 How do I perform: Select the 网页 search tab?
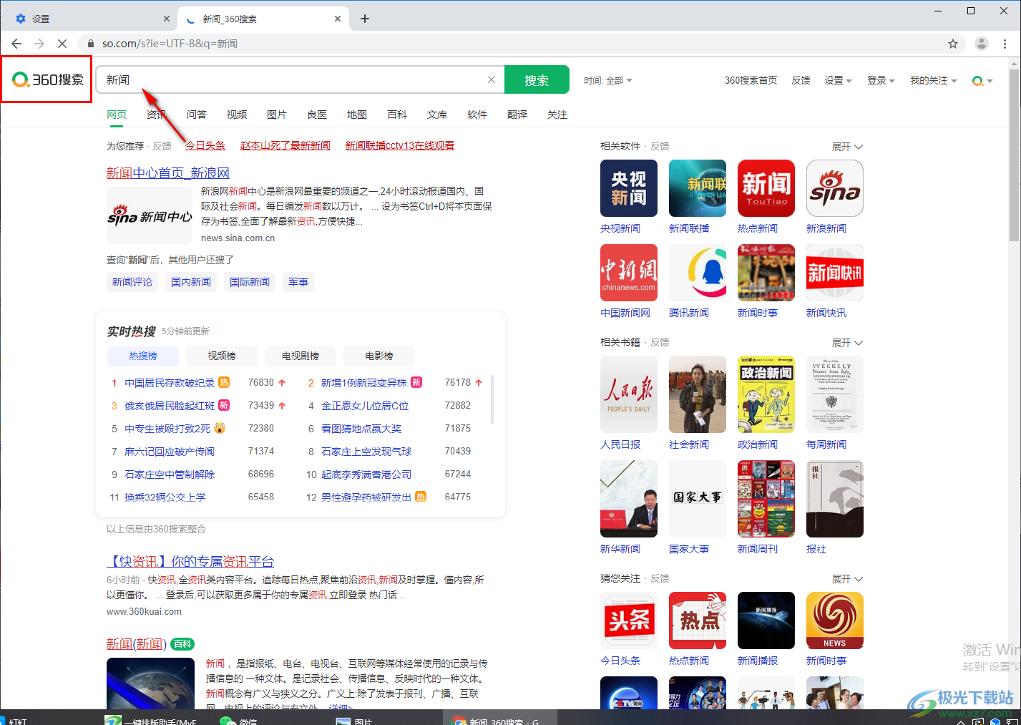pyautogui.click(x=117, y=115)
